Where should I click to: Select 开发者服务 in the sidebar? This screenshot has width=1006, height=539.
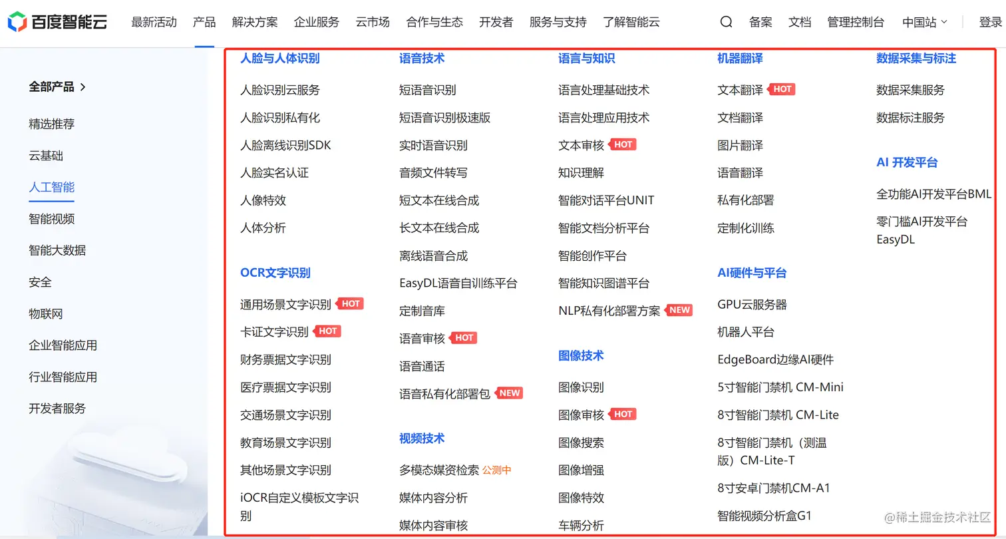click(57, 409)
